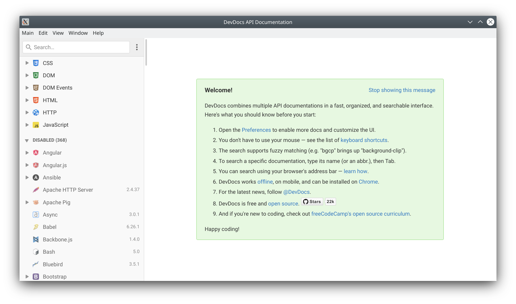Open the Window menu
This screenshot has width=516, height=304.
coord(78,33)
